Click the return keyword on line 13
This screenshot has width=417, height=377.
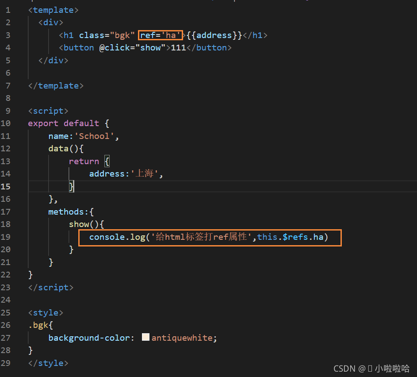point(84,161)
